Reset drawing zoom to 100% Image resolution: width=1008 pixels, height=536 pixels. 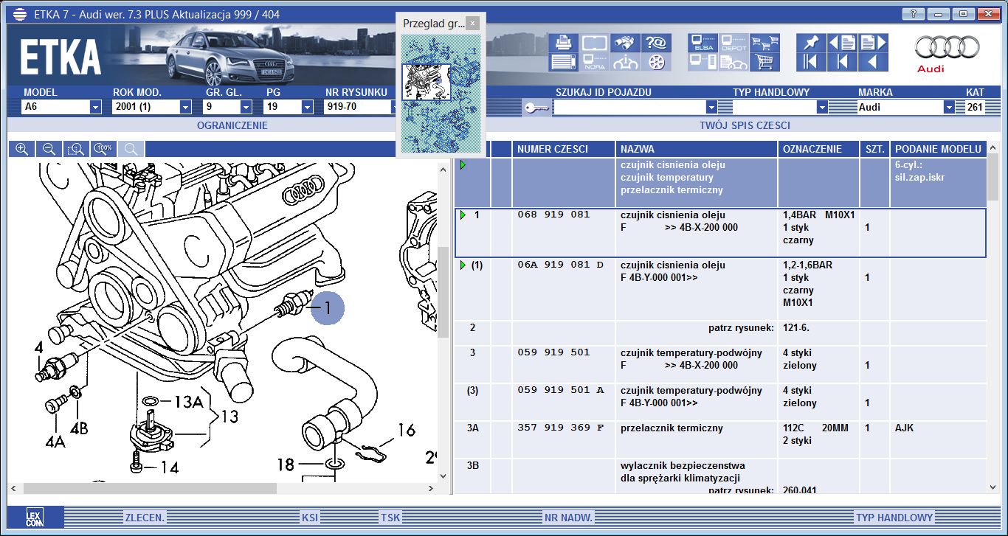[x=104, y=149]
